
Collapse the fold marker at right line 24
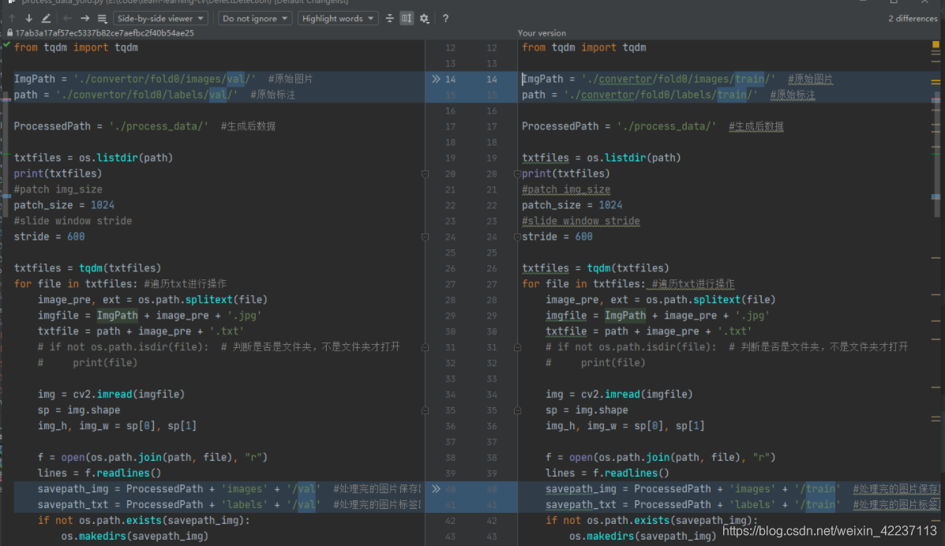(517, 237)
